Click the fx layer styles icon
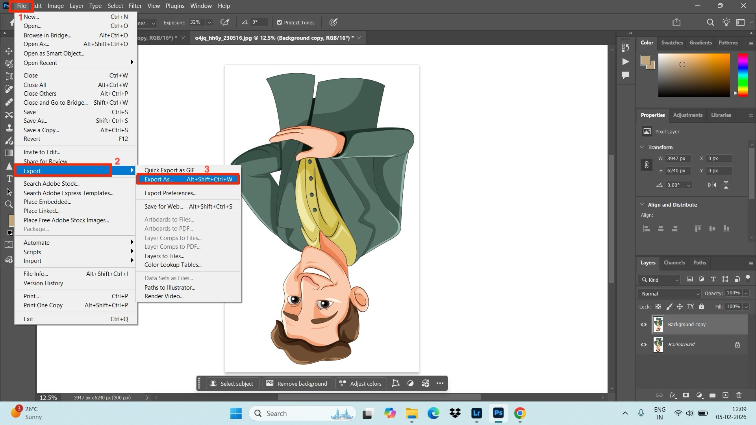Screen dimensions: 756x425 pos(673,395)
